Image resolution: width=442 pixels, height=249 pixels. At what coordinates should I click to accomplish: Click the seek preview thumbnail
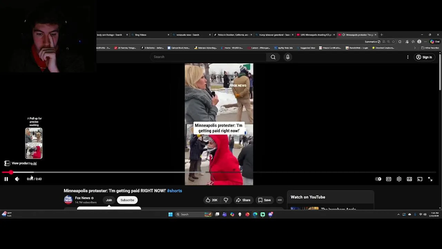[x=34, y=143]
